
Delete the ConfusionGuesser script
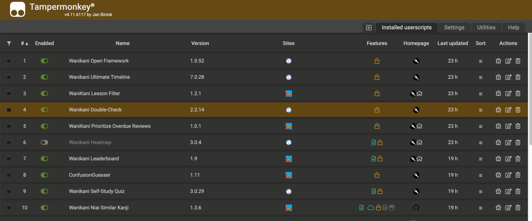(x=518, y=175)
